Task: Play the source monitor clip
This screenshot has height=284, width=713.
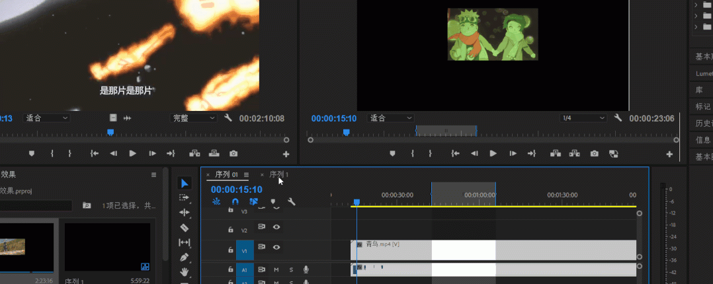Action: click(x=133, y=154)
